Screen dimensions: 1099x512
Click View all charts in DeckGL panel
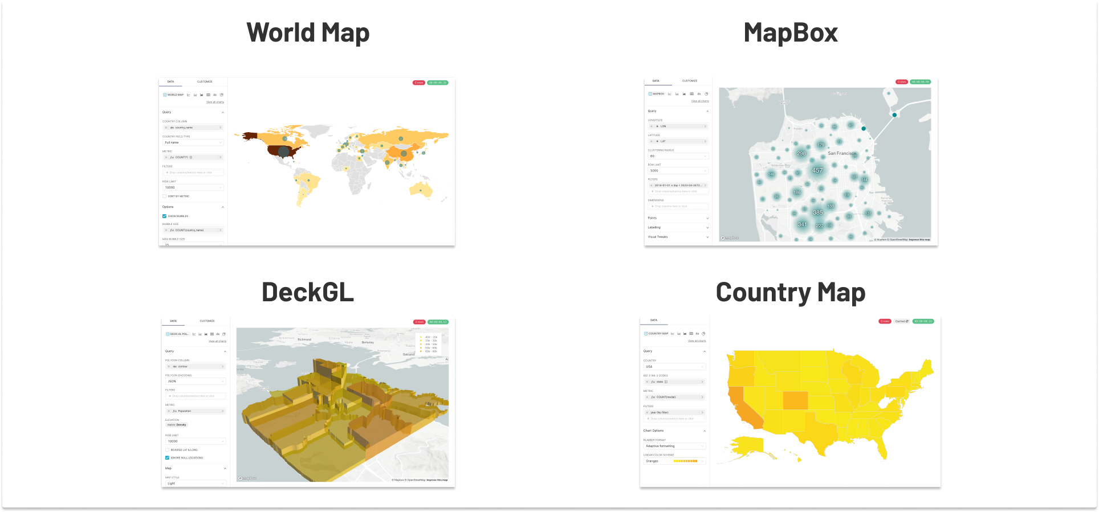(217, 342)
